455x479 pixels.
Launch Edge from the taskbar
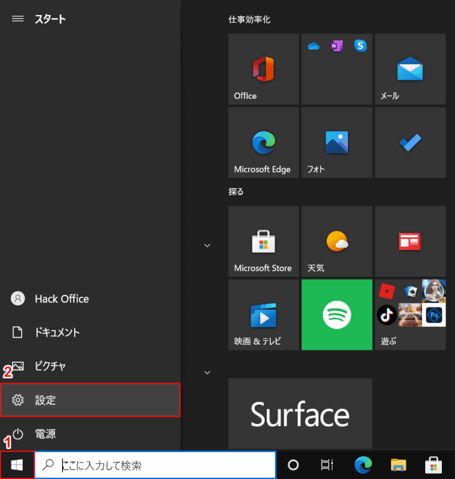tap(363, 465)
